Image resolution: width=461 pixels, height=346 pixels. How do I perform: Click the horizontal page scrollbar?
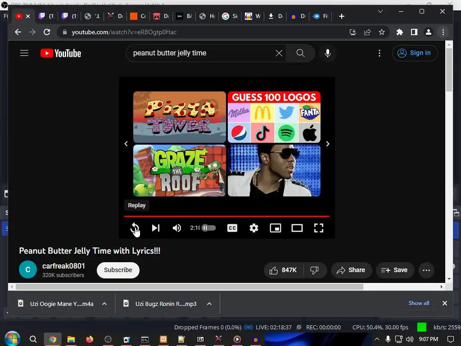pos(190,287)
